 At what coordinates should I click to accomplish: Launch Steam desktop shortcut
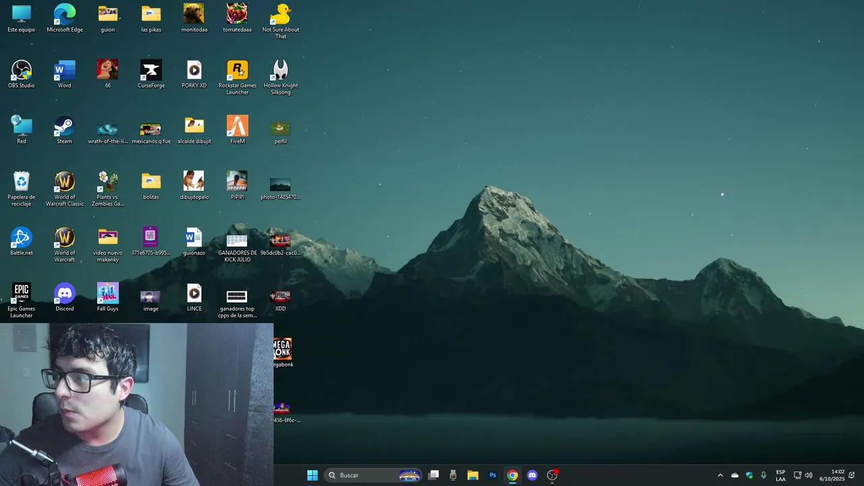pos(65,130)
